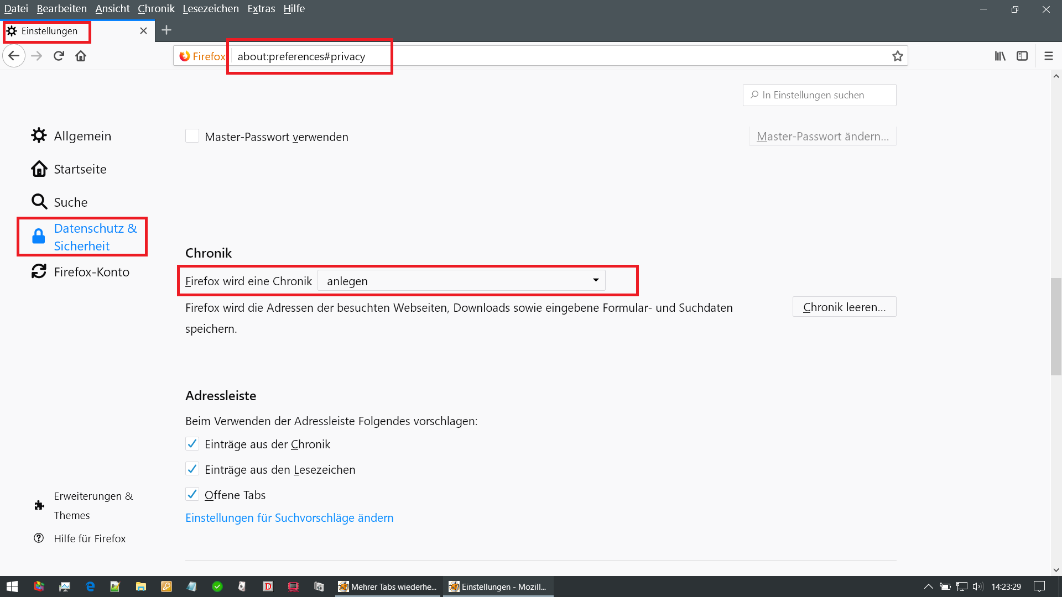
Task: Open Edge browser from taskbar
Action: pyautogui.click(x=90, y=586)
